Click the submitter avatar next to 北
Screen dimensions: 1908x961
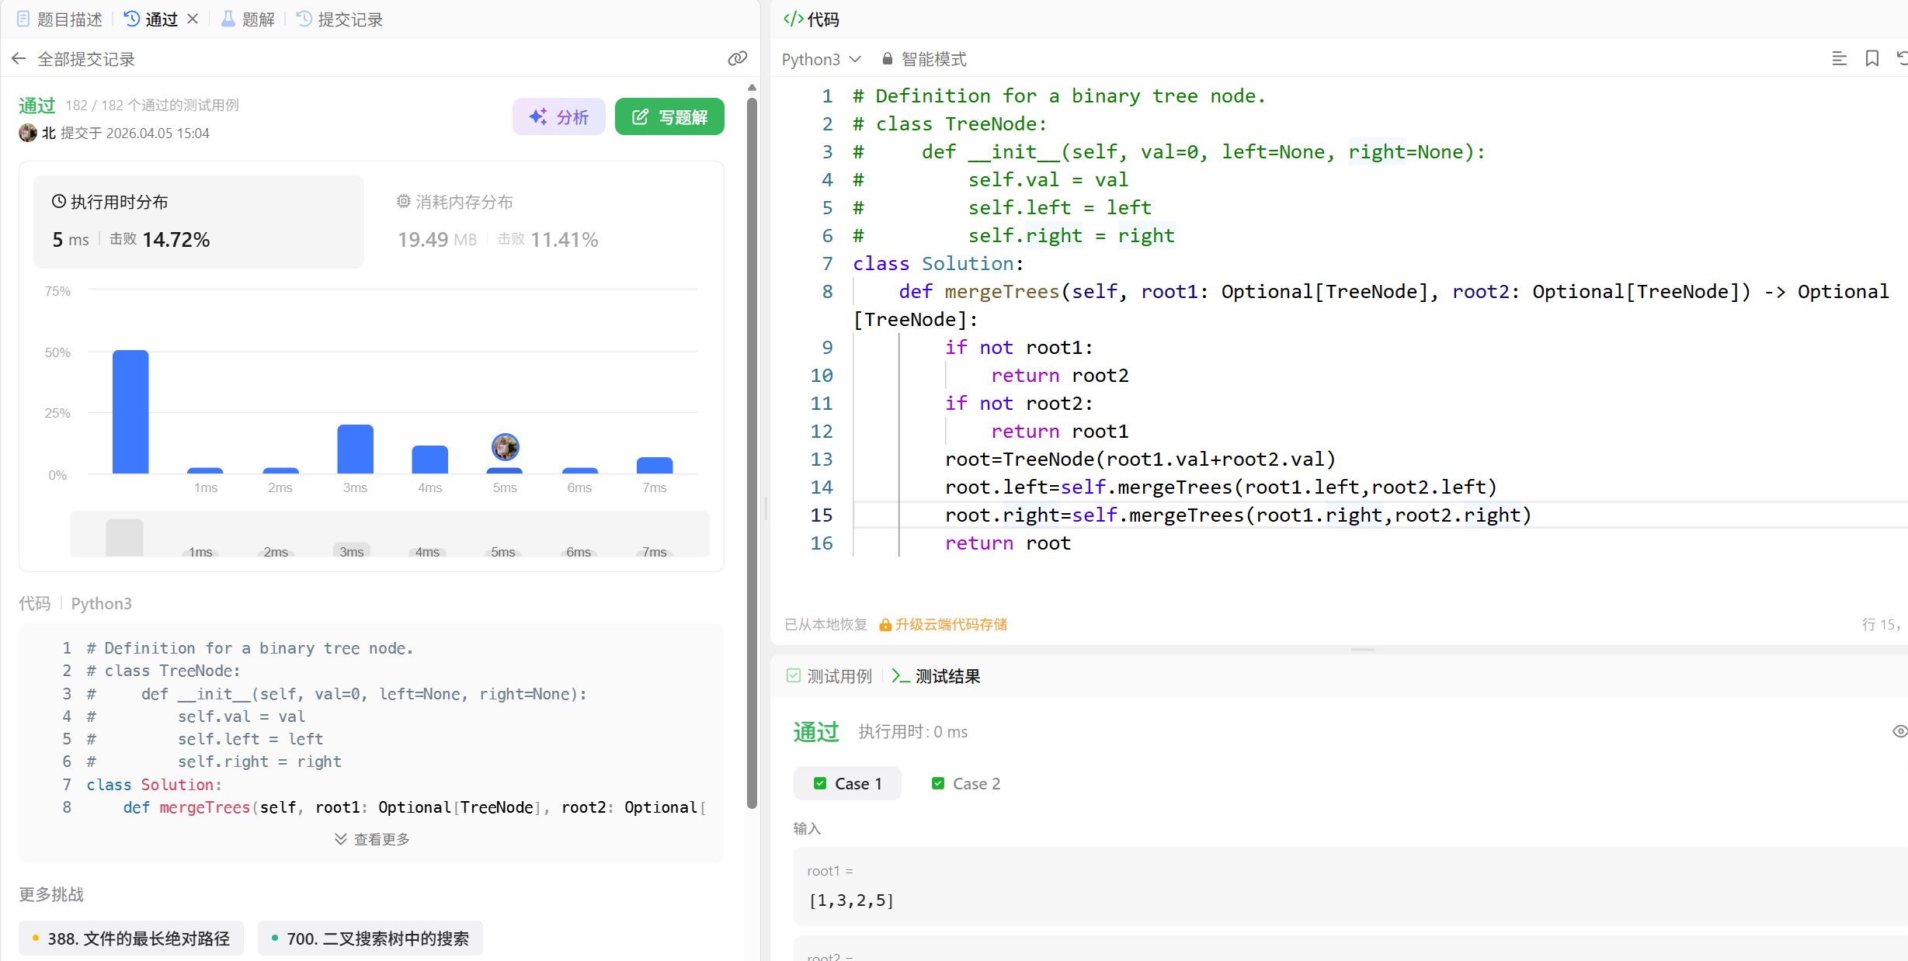point(28,133)
